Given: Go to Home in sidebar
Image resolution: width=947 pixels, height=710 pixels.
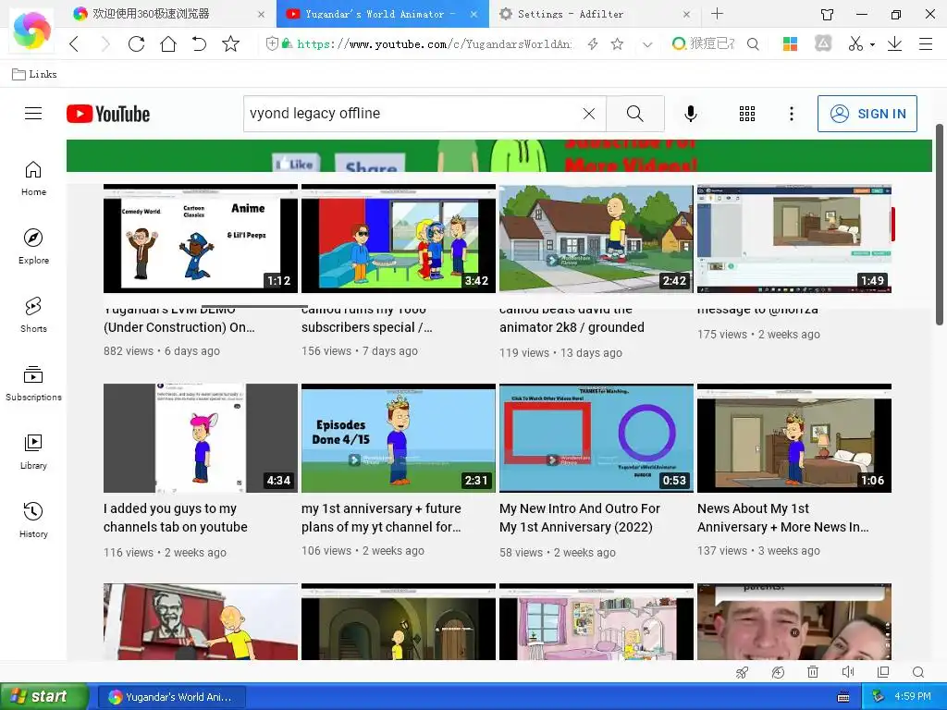Looking at the screenshot, I should [x=33, y=178].
